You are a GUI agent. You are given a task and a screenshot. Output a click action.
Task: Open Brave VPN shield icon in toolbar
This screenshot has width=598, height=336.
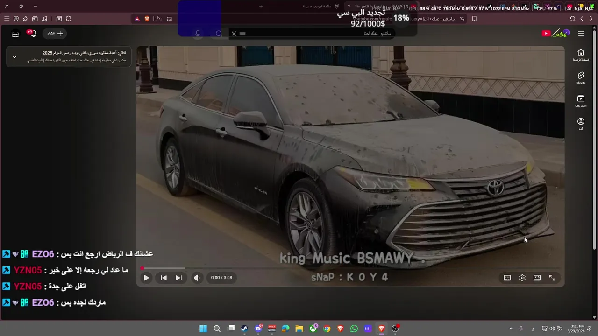point(16,19)
